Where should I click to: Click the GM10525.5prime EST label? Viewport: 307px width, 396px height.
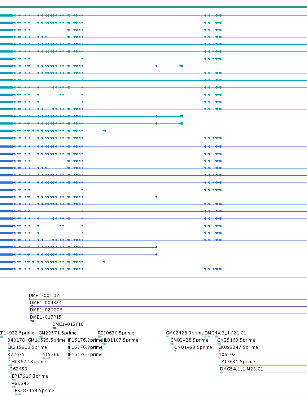(47, 340)
